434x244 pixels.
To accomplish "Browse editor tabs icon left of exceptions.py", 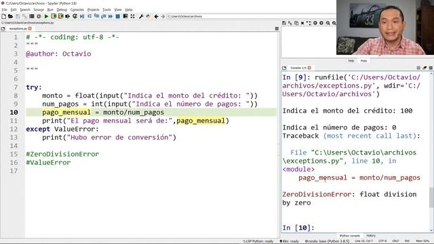I will [x=3, y=28].
